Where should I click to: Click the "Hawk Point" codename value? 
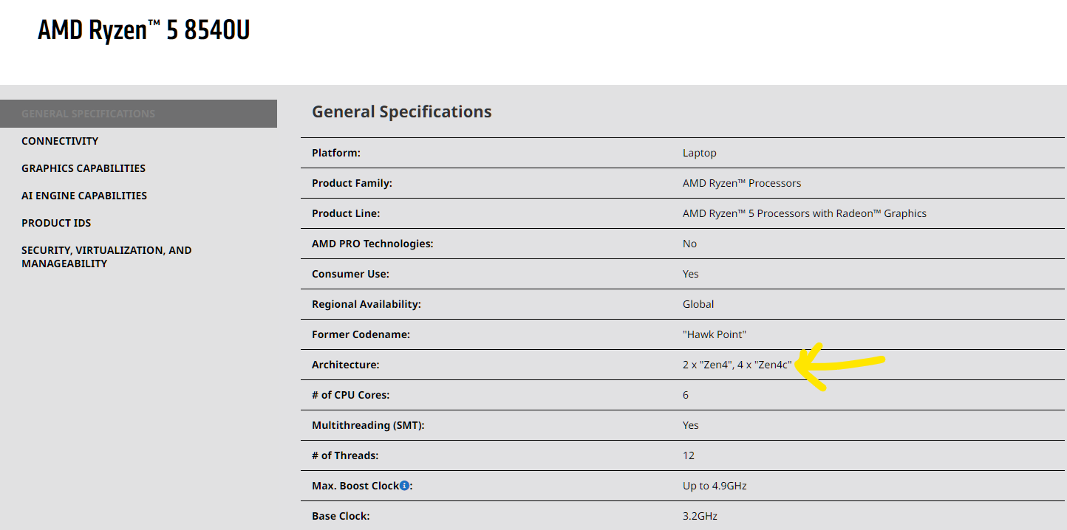[x=714, y=334]
